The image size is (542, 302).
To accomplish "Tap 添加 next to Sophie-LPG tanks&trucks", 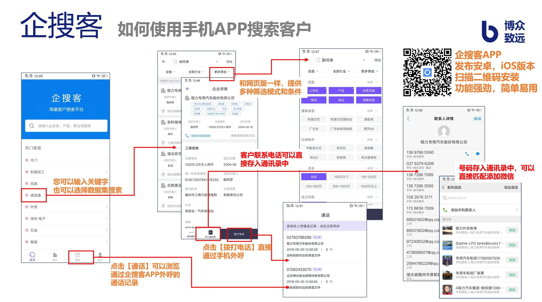I will click(512, 245).
